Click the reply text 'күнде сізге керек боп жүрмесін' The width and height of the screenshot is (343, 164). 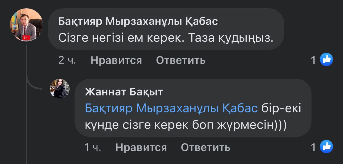(x=186, y=125)
